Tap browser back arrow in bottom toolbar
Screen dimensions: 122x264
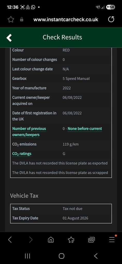click(x=10, y=240)
